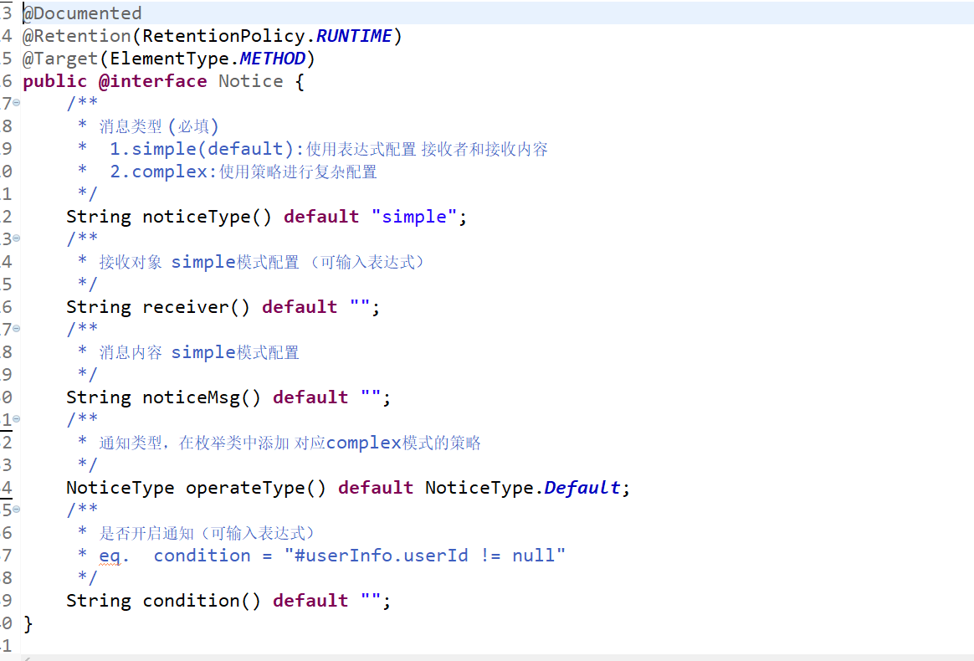Click the noticeType method name

tap(197, 217)
